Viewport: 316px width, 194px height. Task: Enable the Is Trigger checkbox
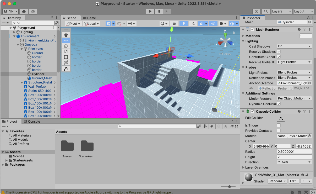point(279,125)
